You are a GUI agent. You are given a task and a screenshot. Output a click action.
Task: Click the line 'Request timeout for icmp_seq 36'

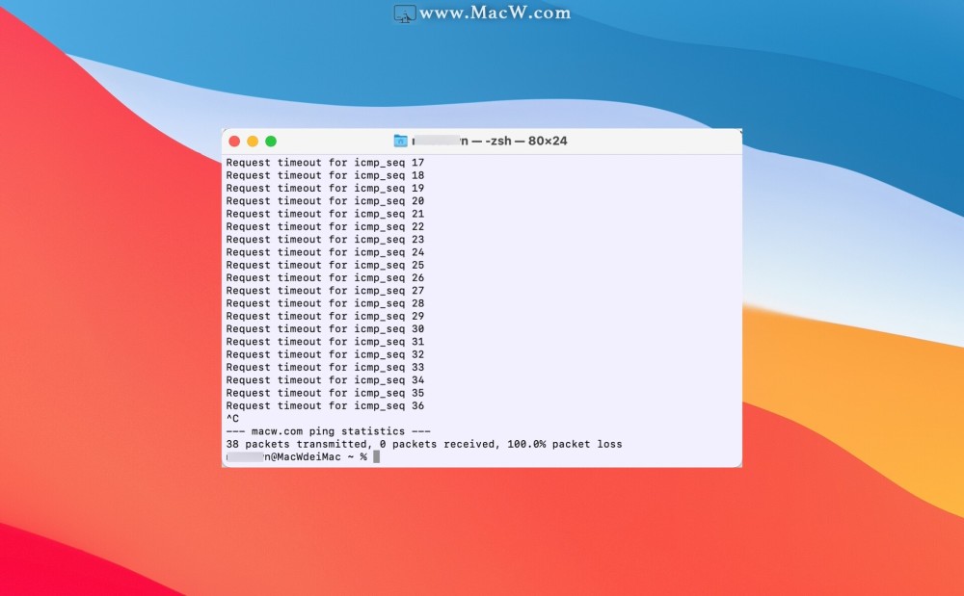pos(325,405)
